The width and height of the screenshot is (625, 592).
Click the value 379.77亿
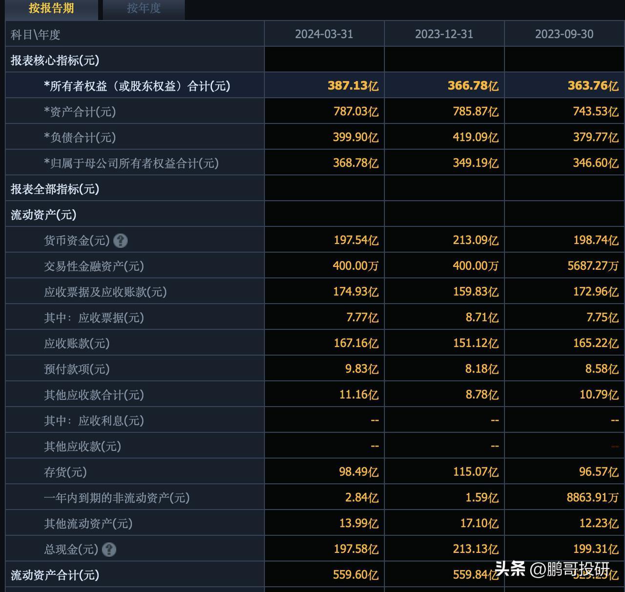coord(596,137)
